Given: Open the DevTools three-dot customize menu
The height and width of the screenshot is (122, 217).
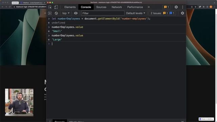Looking at the screenshot, I should pyautogui.click(x=182, y=7).
